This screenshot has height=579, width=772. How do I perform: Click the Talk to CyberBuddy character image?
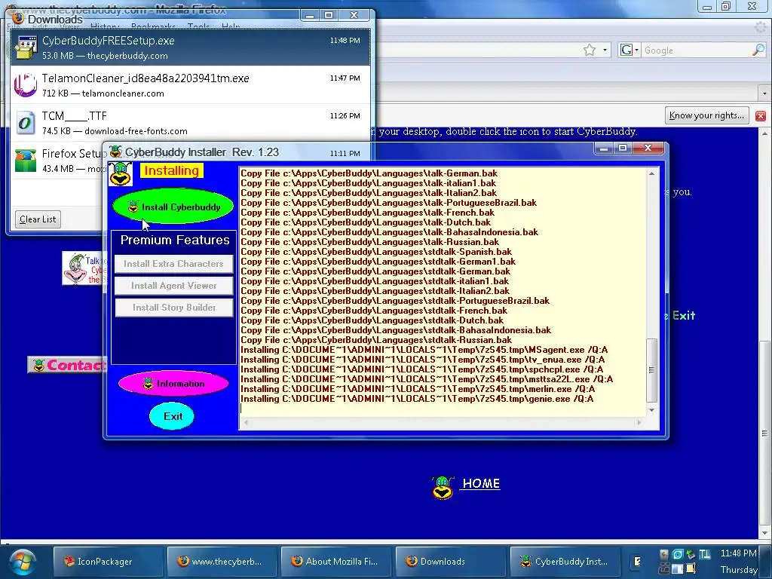(83, 268)
